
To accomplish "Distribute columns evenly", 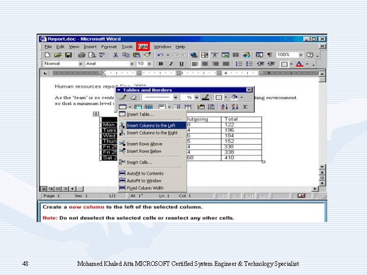I will point(188,107).
